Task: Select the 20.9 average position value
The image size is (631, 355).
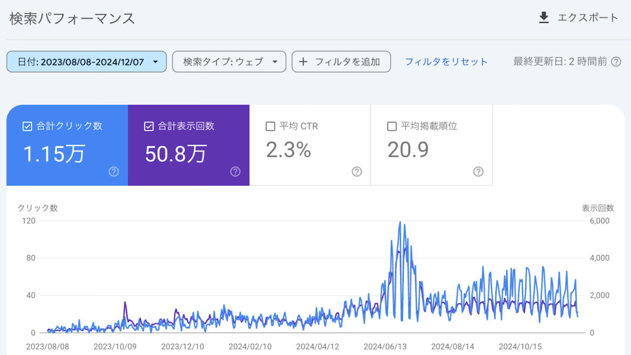Action: pos(408,150)
